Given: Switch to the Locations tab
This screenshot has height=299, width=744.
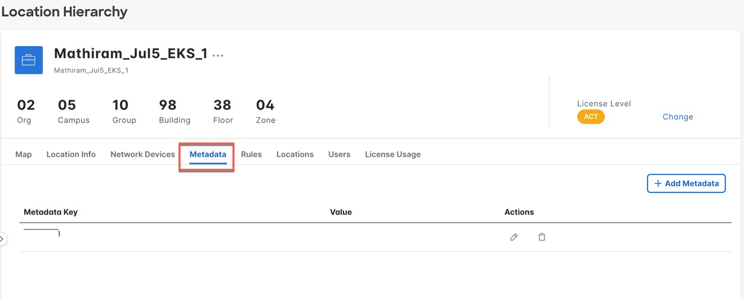Looking at the screenshot, I should tap(295, 154).
